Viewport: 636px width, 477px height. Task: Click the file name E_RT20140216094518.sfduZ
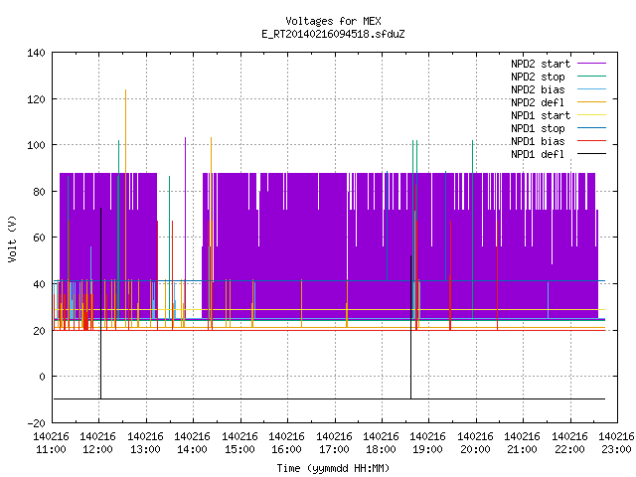click(x=333, y=34)
